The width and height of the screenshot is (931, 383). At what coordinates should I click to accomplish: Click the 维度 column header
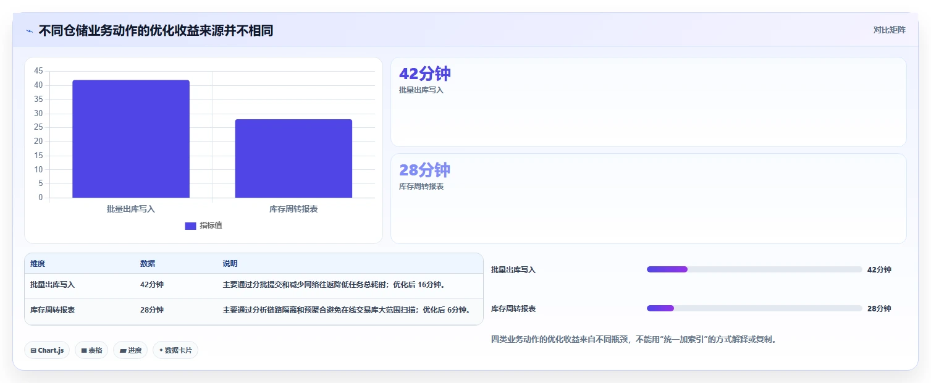[38, 264]
